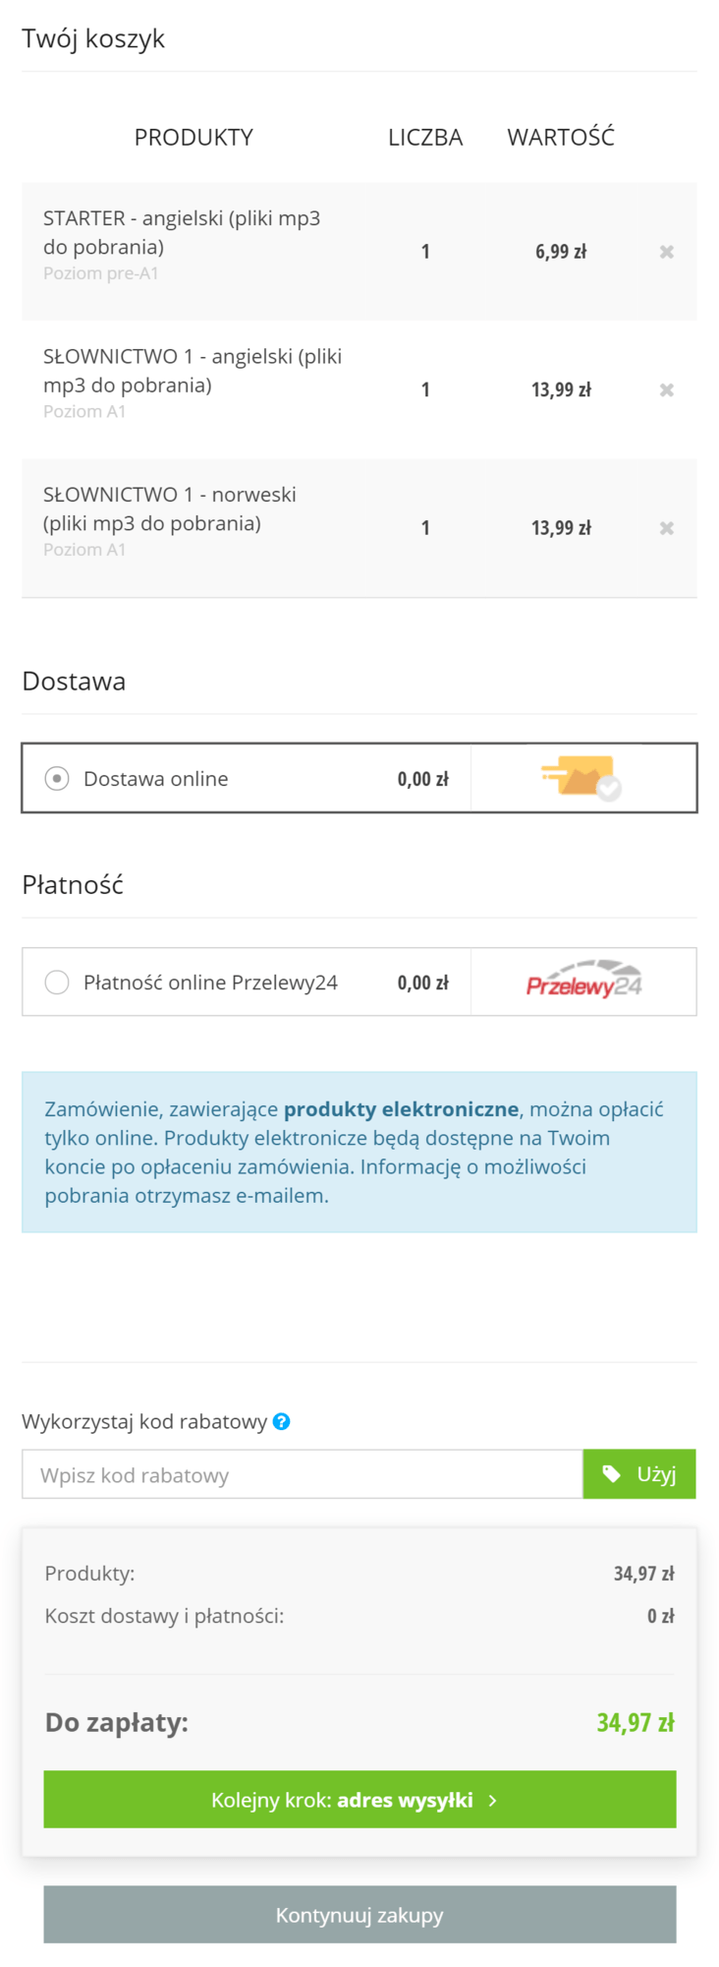Screen dimensions: 719x1967
Task: Click the Przelewy24 logo
Action: click(x=583, y=983)
